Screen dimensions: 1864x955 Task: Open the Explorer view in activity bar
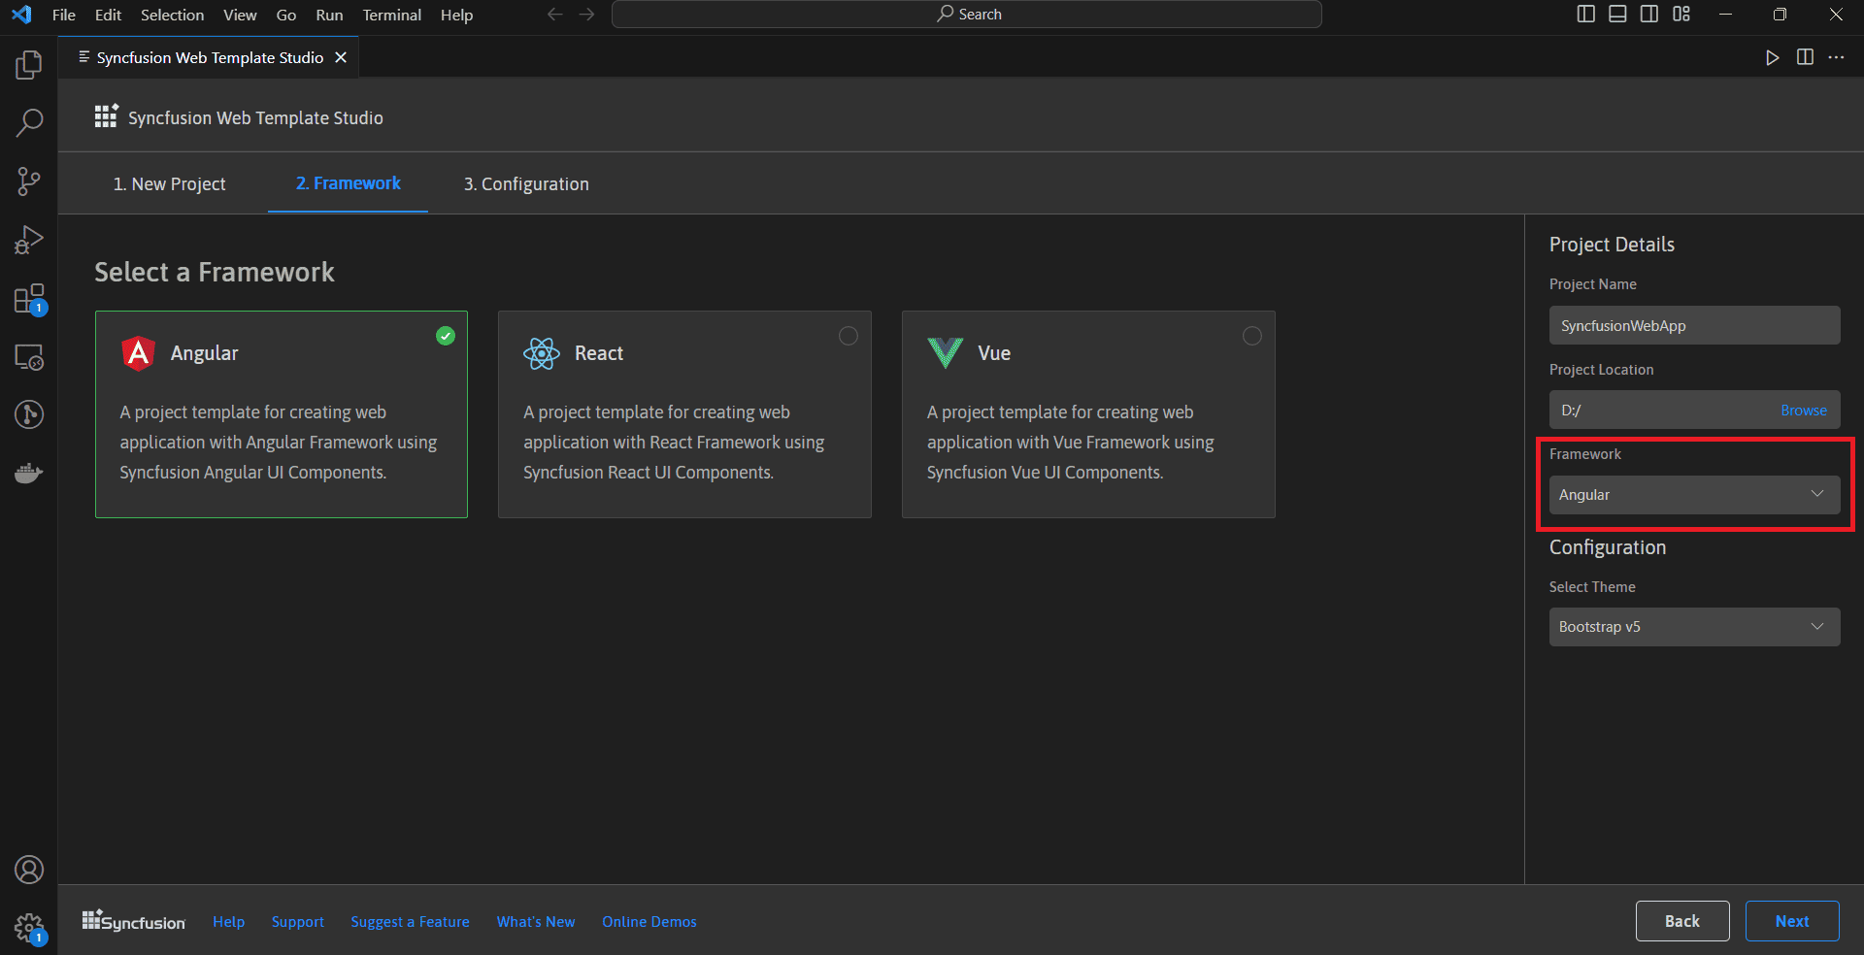[29, 65]
